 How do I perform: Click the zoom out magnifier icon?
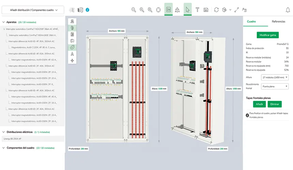(x=134, y=10)
